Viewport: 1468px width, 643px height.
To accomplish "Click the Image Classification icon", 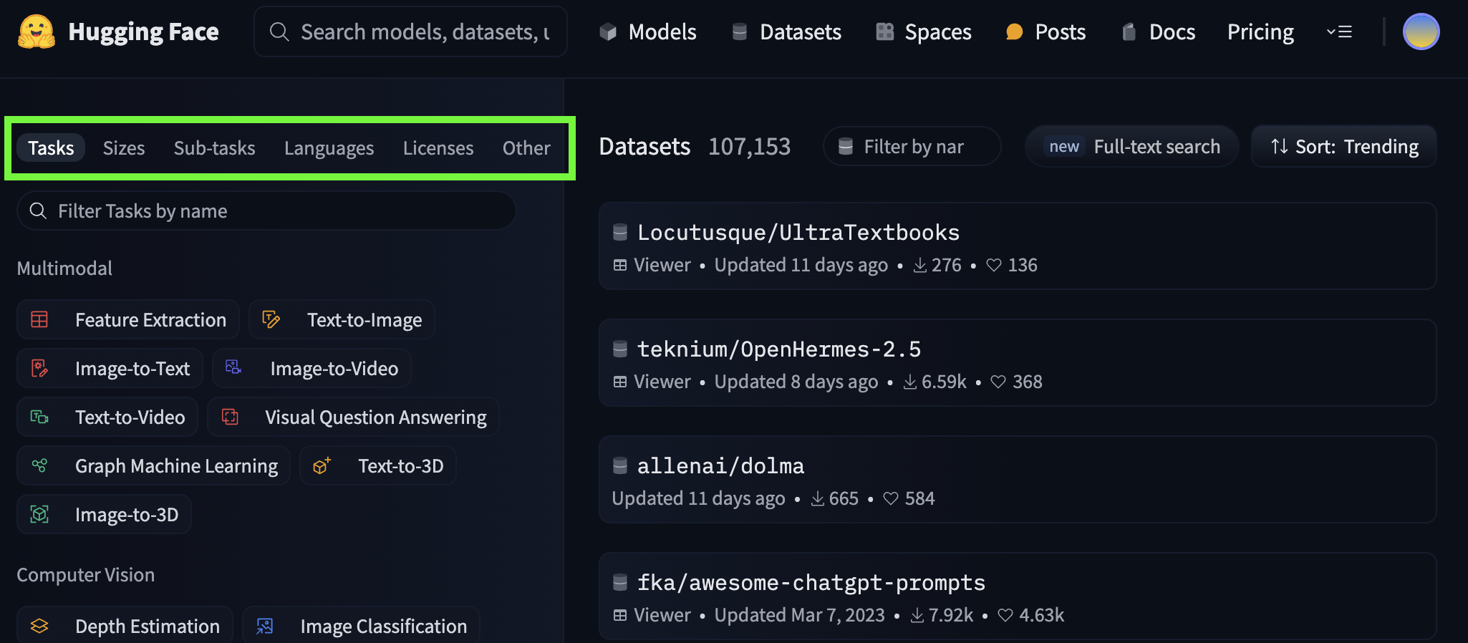I will (265, 626).
